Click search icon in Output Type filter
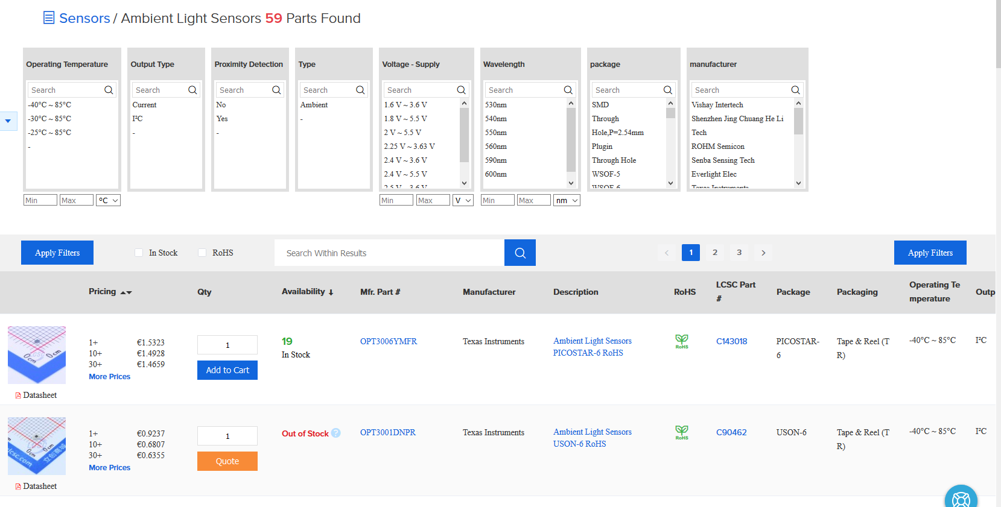Viewport: 1001px width, 507px height. click(x=192, y=90)
